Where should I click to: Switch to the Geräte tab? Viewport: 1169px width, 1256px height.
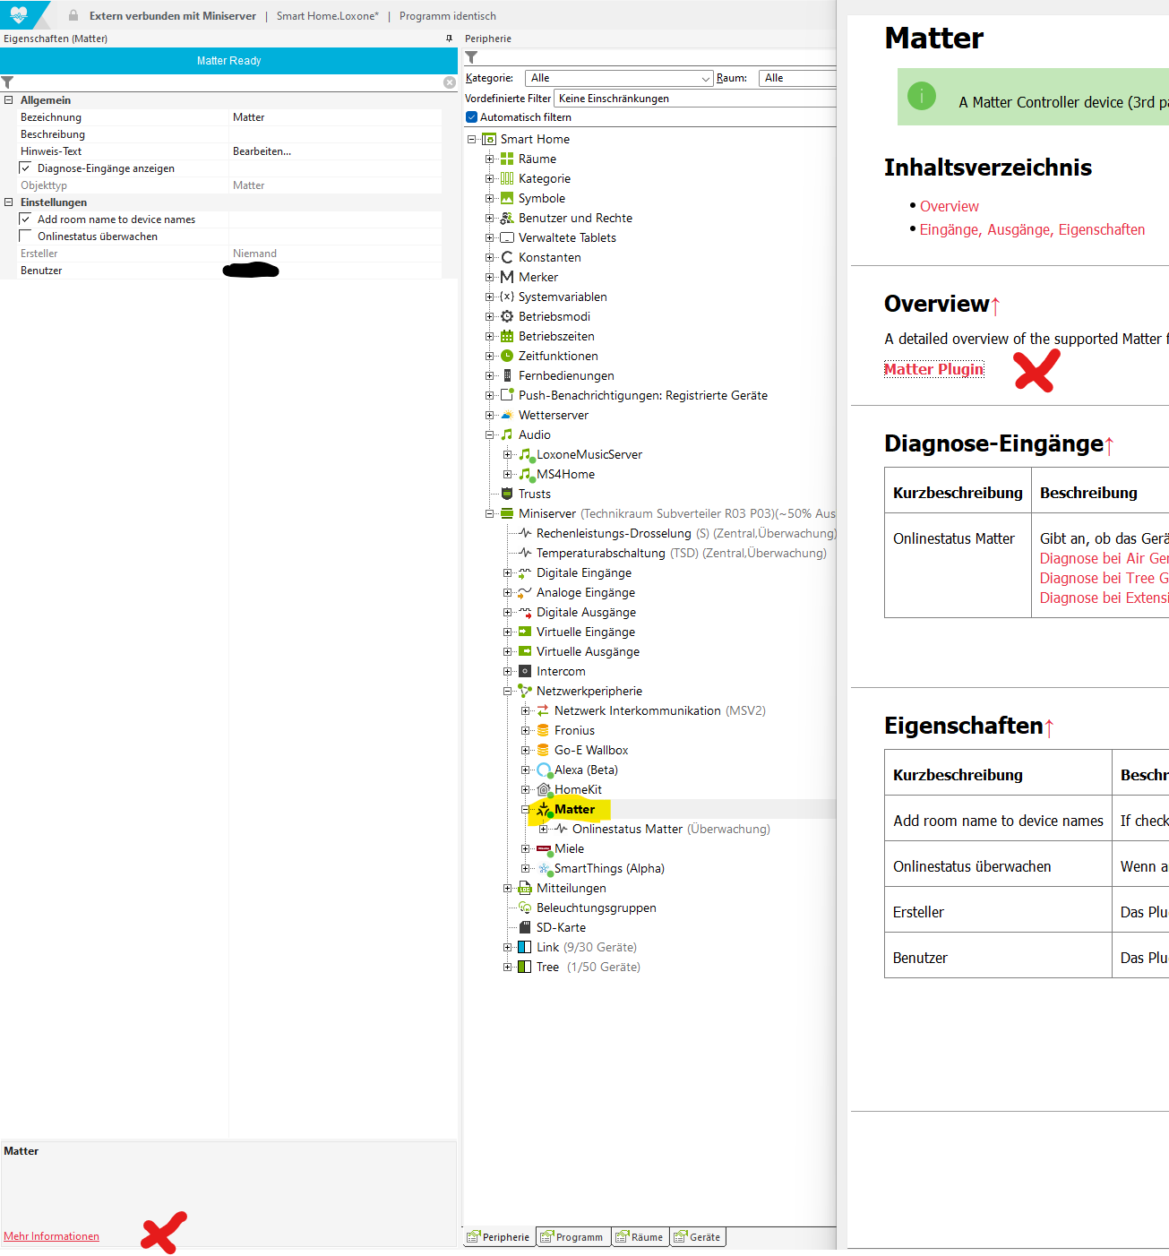click(x=697, y=1237)
